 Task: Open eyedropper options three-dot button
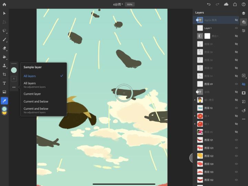(14, 87)
